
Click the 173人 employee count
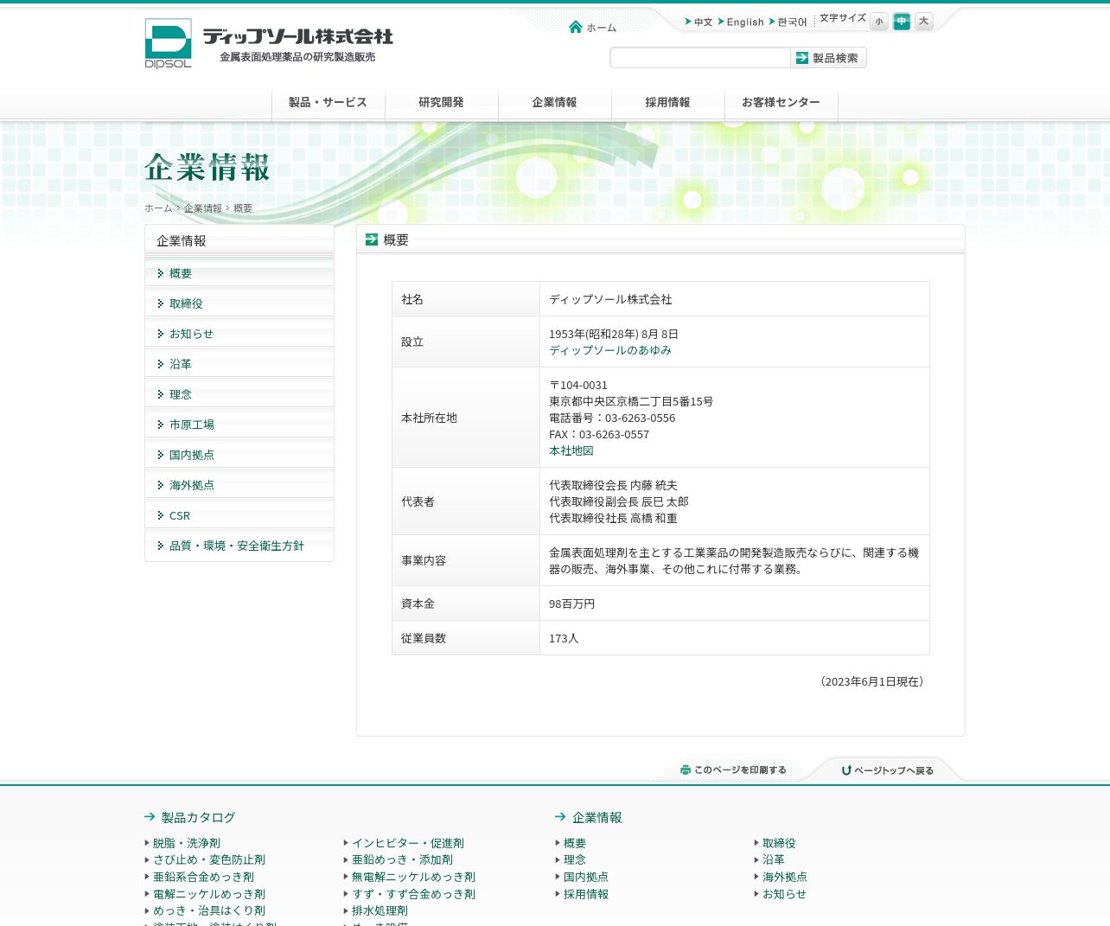564,638
